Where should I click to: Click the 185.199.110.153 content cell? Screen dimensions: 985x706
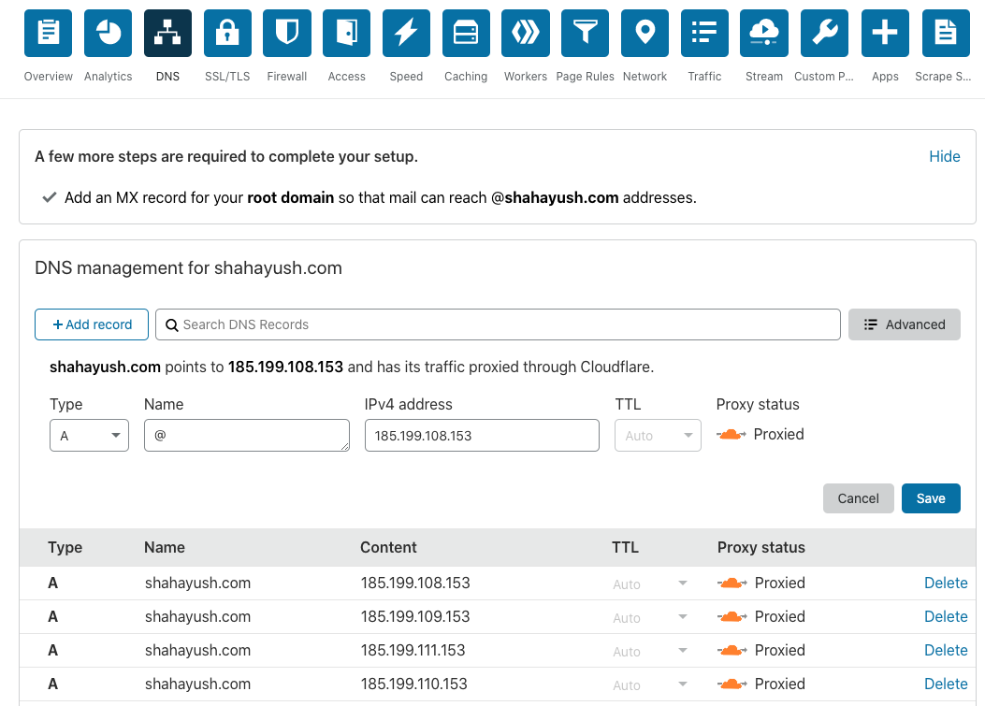414,684
